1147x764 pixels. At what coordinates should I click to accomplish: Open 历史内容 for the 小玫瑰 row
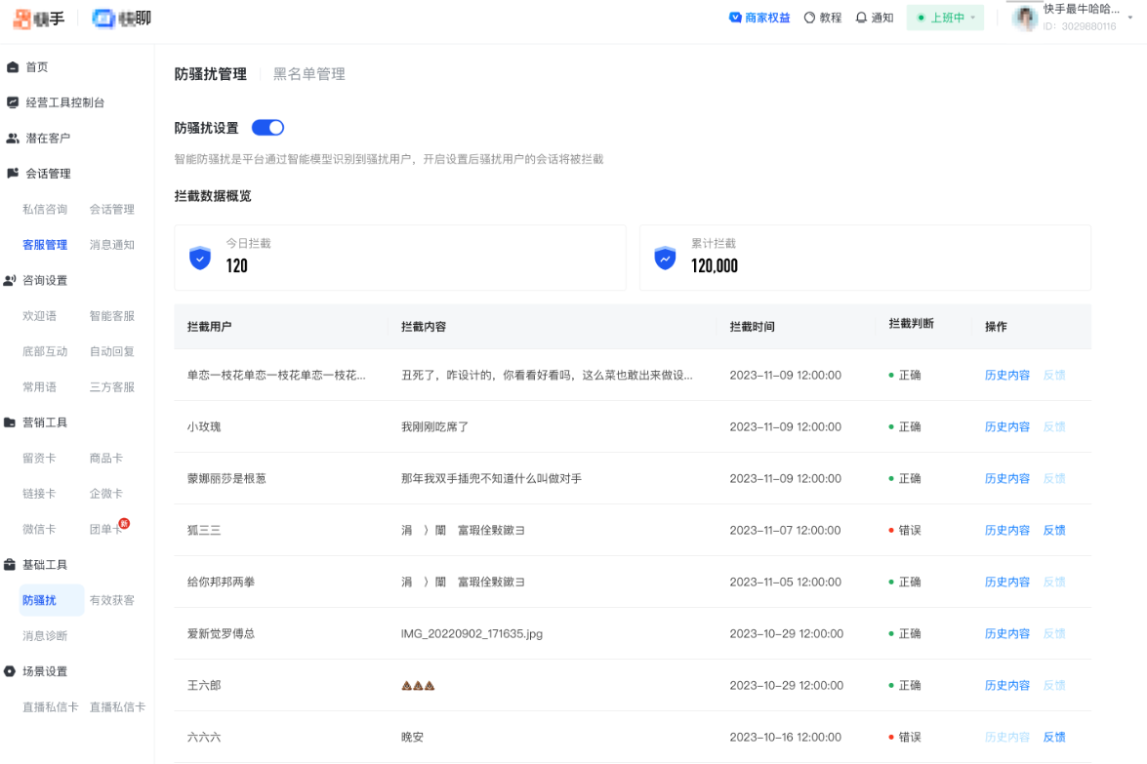(x=1006, y=426)
